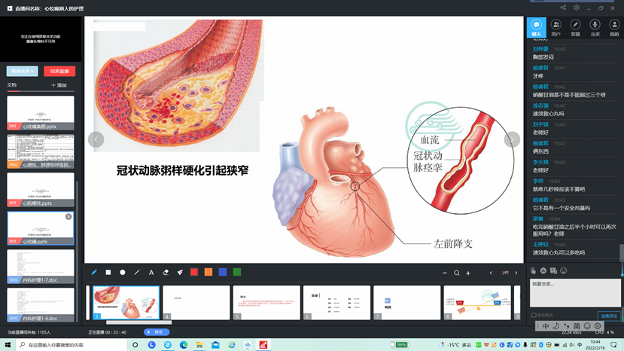Toggle the 静音 mute button
Viewport: 624px width, 351px height.
157,332
